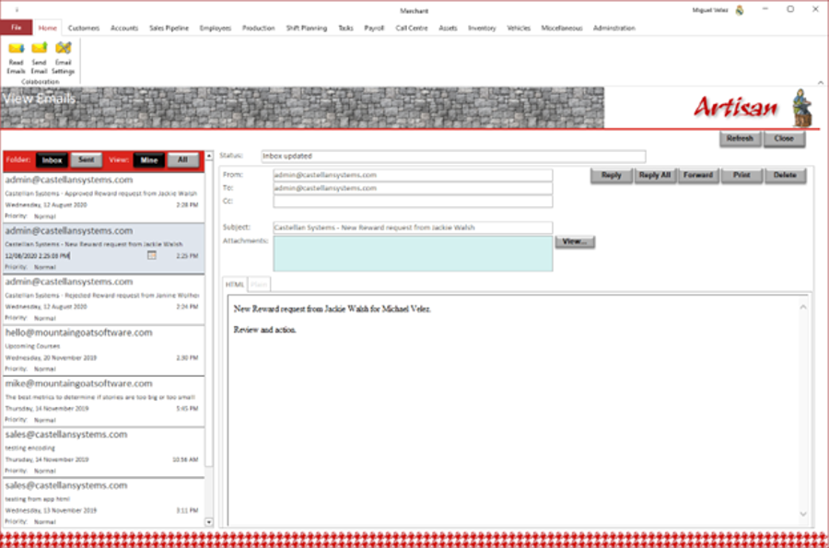829x548 pixels.
Task: Select the email from mike@mountaingoatsoftware.com
Action: pos(103,401)
